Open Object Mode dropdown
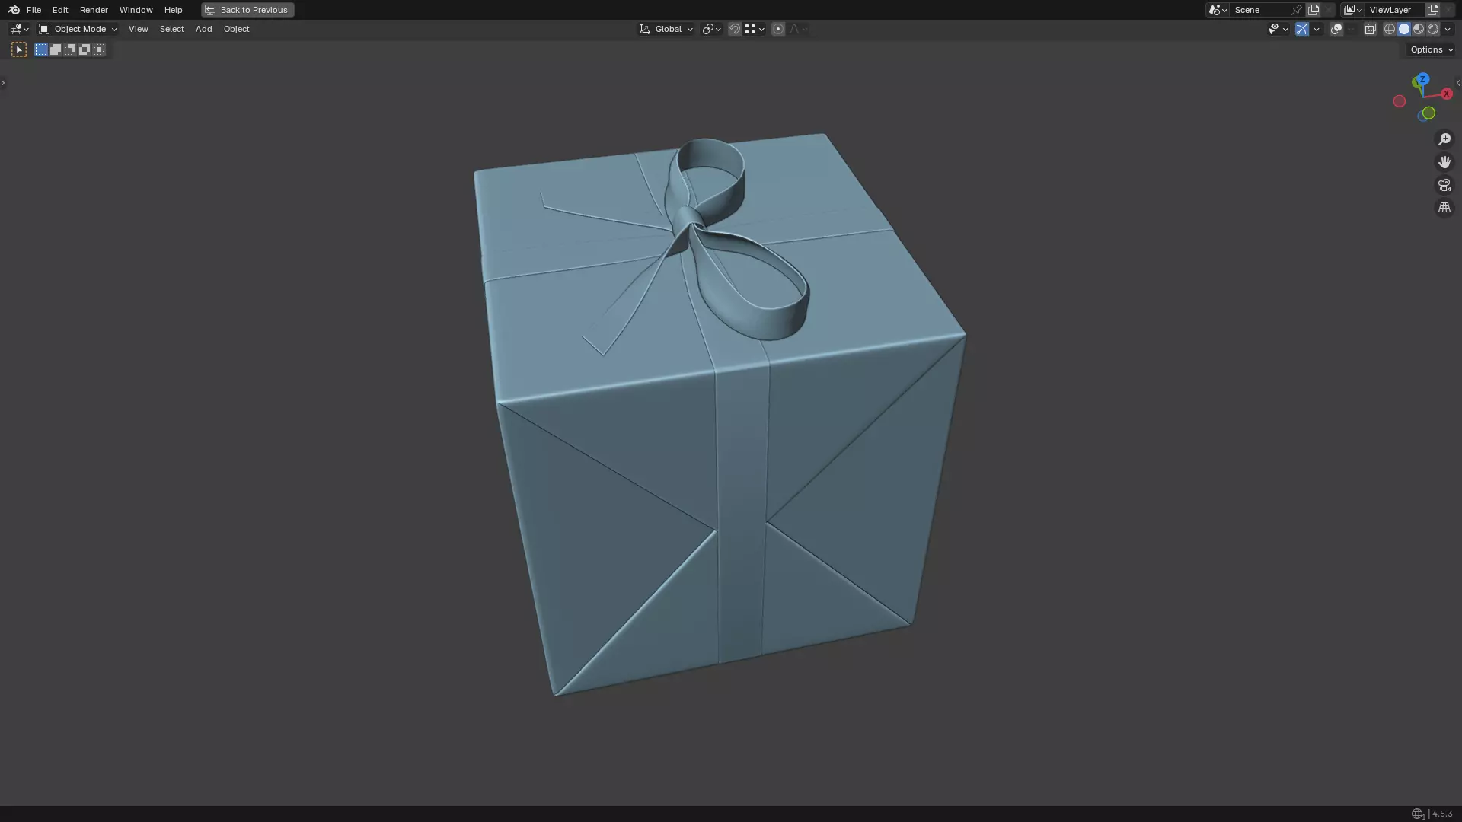The height and width of the screenshot is (822, 1462). coord(78,29)
